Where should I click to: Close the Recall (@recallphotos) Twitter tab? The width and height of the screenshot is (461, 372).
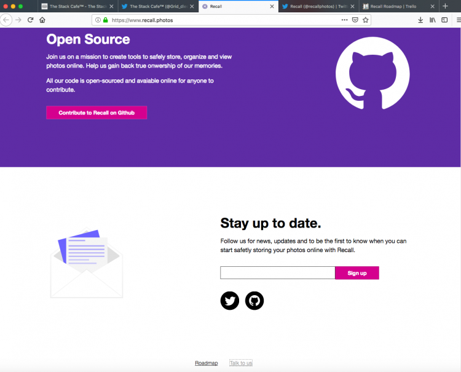352,6
